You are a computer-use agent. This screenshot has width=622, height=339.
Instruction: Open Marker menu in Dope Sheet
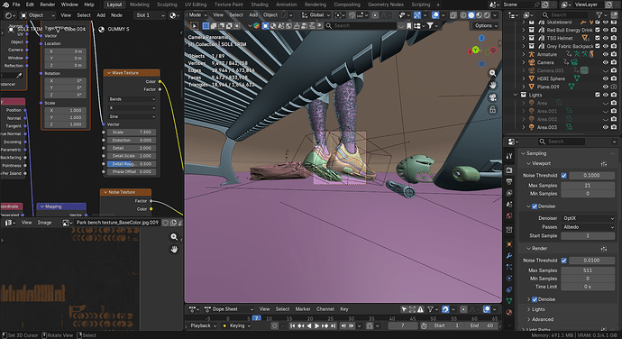point(303,309)
